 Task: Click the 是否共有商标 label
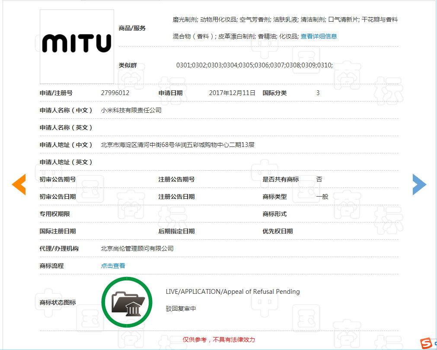(x=281, y=179)
